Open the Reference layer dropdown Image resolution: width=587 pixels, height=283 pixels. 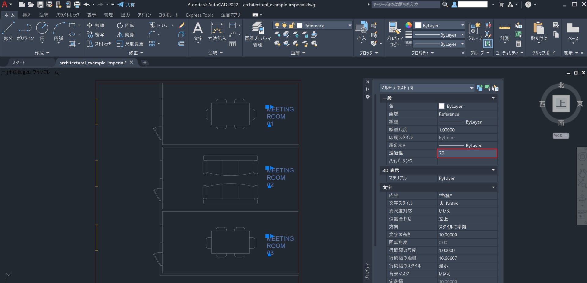pos(350,26)
